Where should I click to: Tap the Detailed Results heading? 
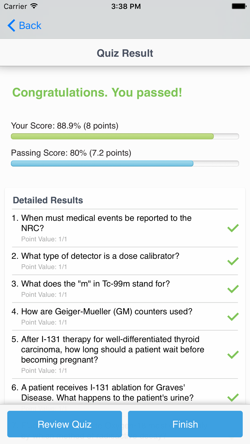(48, 200)
